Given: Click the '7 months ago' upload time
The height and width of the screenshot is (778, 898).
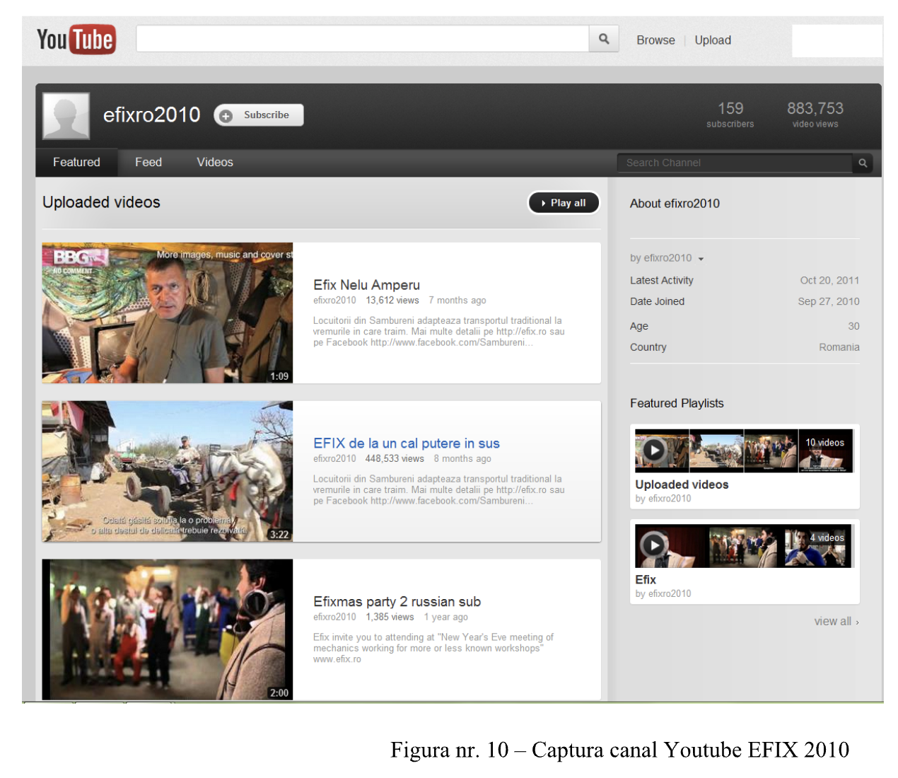Looking at the screenshot, I should point(457,301).
